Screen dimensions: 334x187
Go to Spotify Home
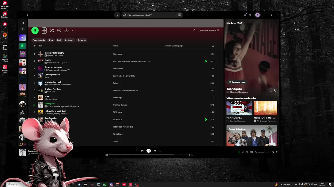click(117, 15)
